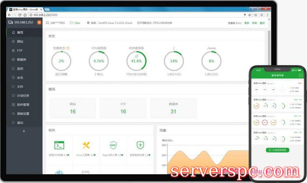
Task: Tap the green bind button on phone
Action: click(x=277, y=150)
